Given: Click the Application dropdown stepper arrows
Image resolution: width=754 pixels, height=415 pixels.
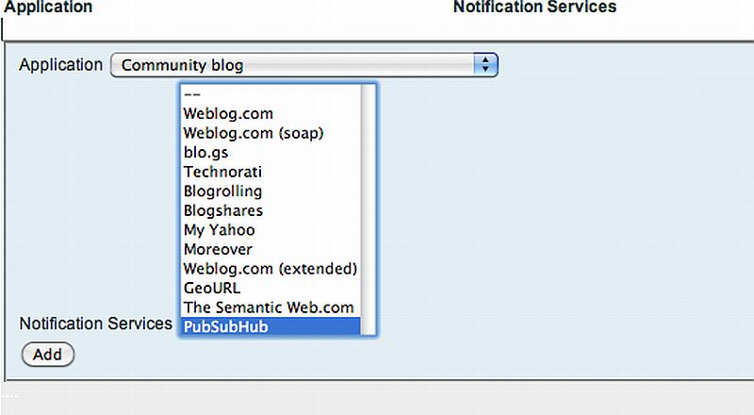Looking at the screenshot, I should coord(485,65).
